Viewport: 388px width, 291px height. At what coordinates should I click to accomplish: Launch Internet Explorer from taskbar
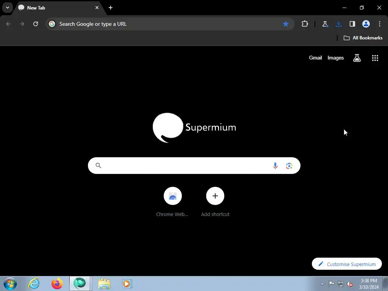34,283
